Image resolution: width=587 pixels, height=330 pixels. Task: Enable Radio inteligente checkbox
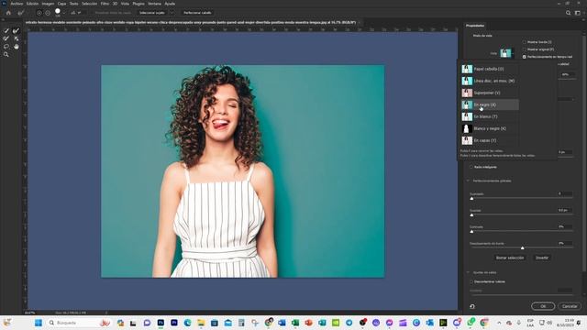click(471, 167)
